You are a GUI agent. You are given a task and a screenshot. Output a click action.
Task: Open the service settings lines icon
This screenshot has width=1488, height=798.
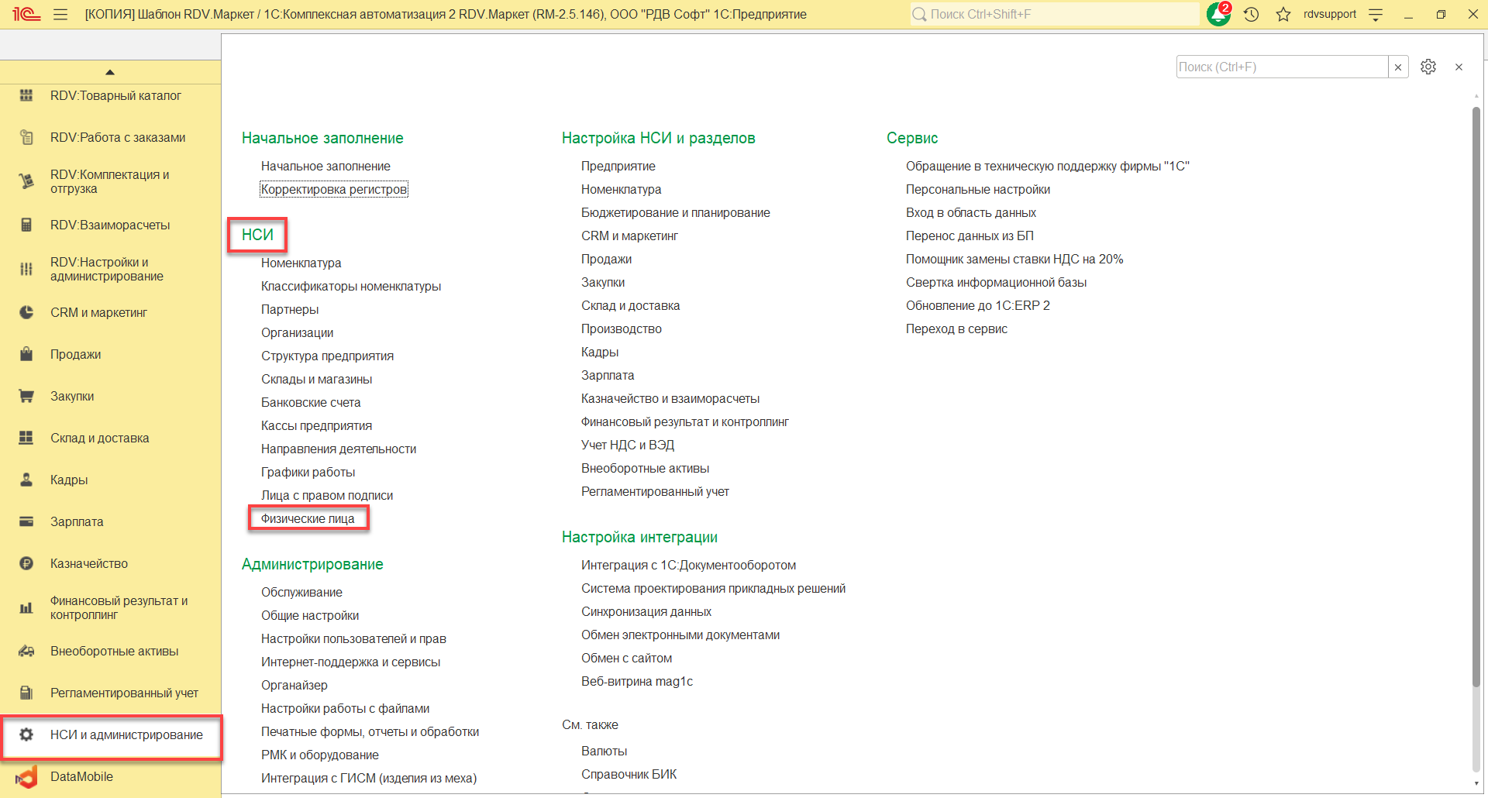coord(1376,14)
